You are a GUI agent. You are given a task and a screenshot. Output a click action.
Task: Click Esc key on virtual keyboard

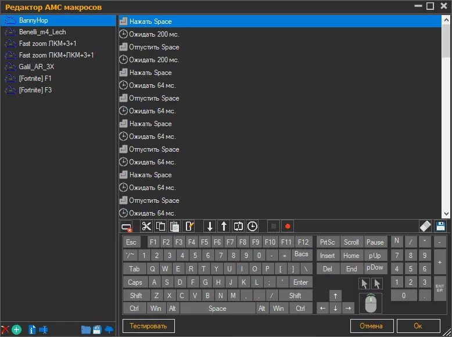[131, 242]
